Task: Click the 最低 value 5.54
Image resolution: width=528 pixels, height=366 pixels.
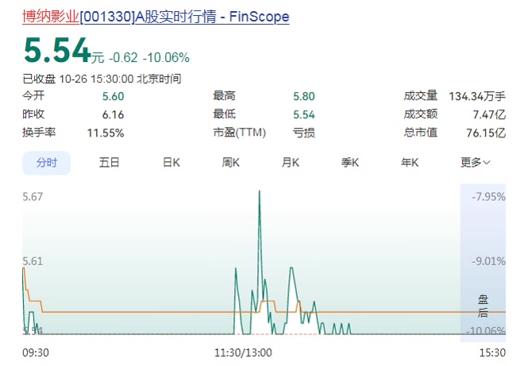Action: [x=304, y=115]
